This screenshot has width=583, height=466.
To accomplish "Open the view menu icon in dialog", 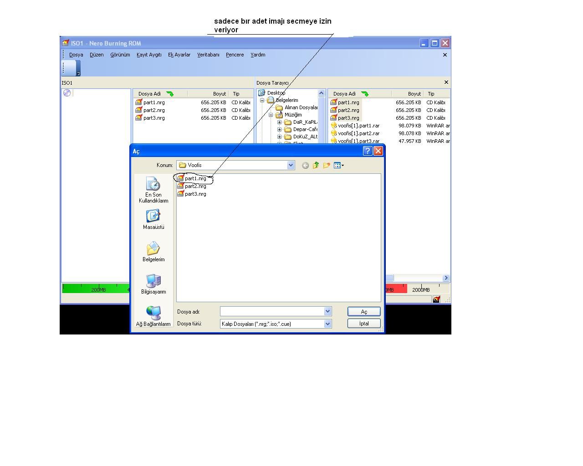I will tap(338, 165).
